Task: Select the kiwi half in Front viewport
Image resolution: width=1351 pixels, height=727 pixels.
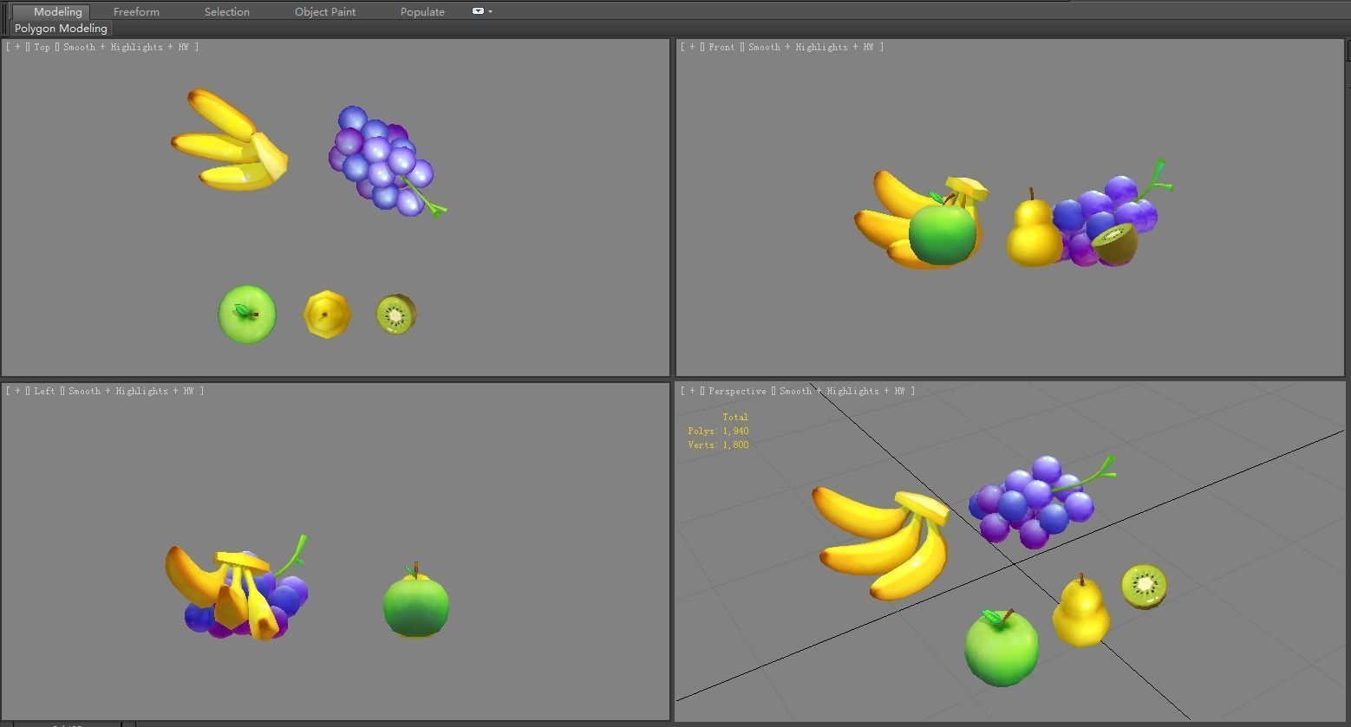Action: pyautogui.click(x=1115, y=243)
